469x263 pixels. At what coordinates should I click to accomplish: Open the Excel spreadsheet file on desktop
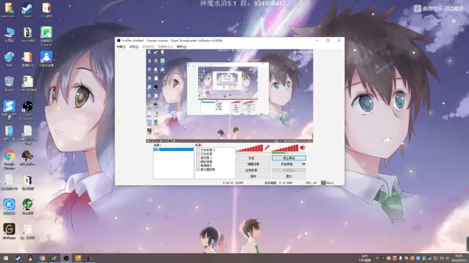tap(28, 86)
